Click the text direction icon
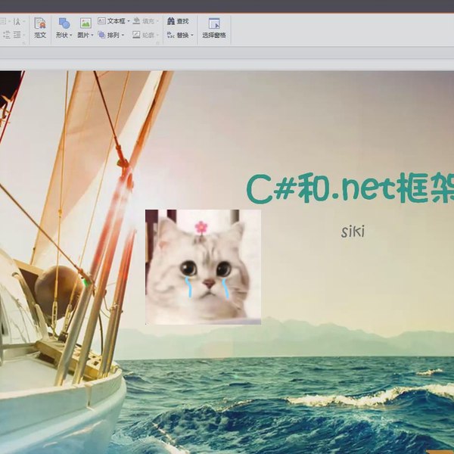The width and height of the screenshot is (454, 454). pyautogui.click(x=17, y=21)
